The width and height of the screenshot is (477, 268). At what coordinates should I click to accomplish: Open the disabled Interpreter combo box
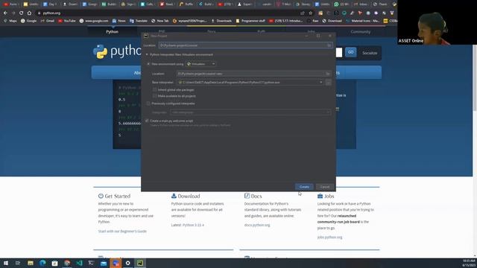coord(250,112)
